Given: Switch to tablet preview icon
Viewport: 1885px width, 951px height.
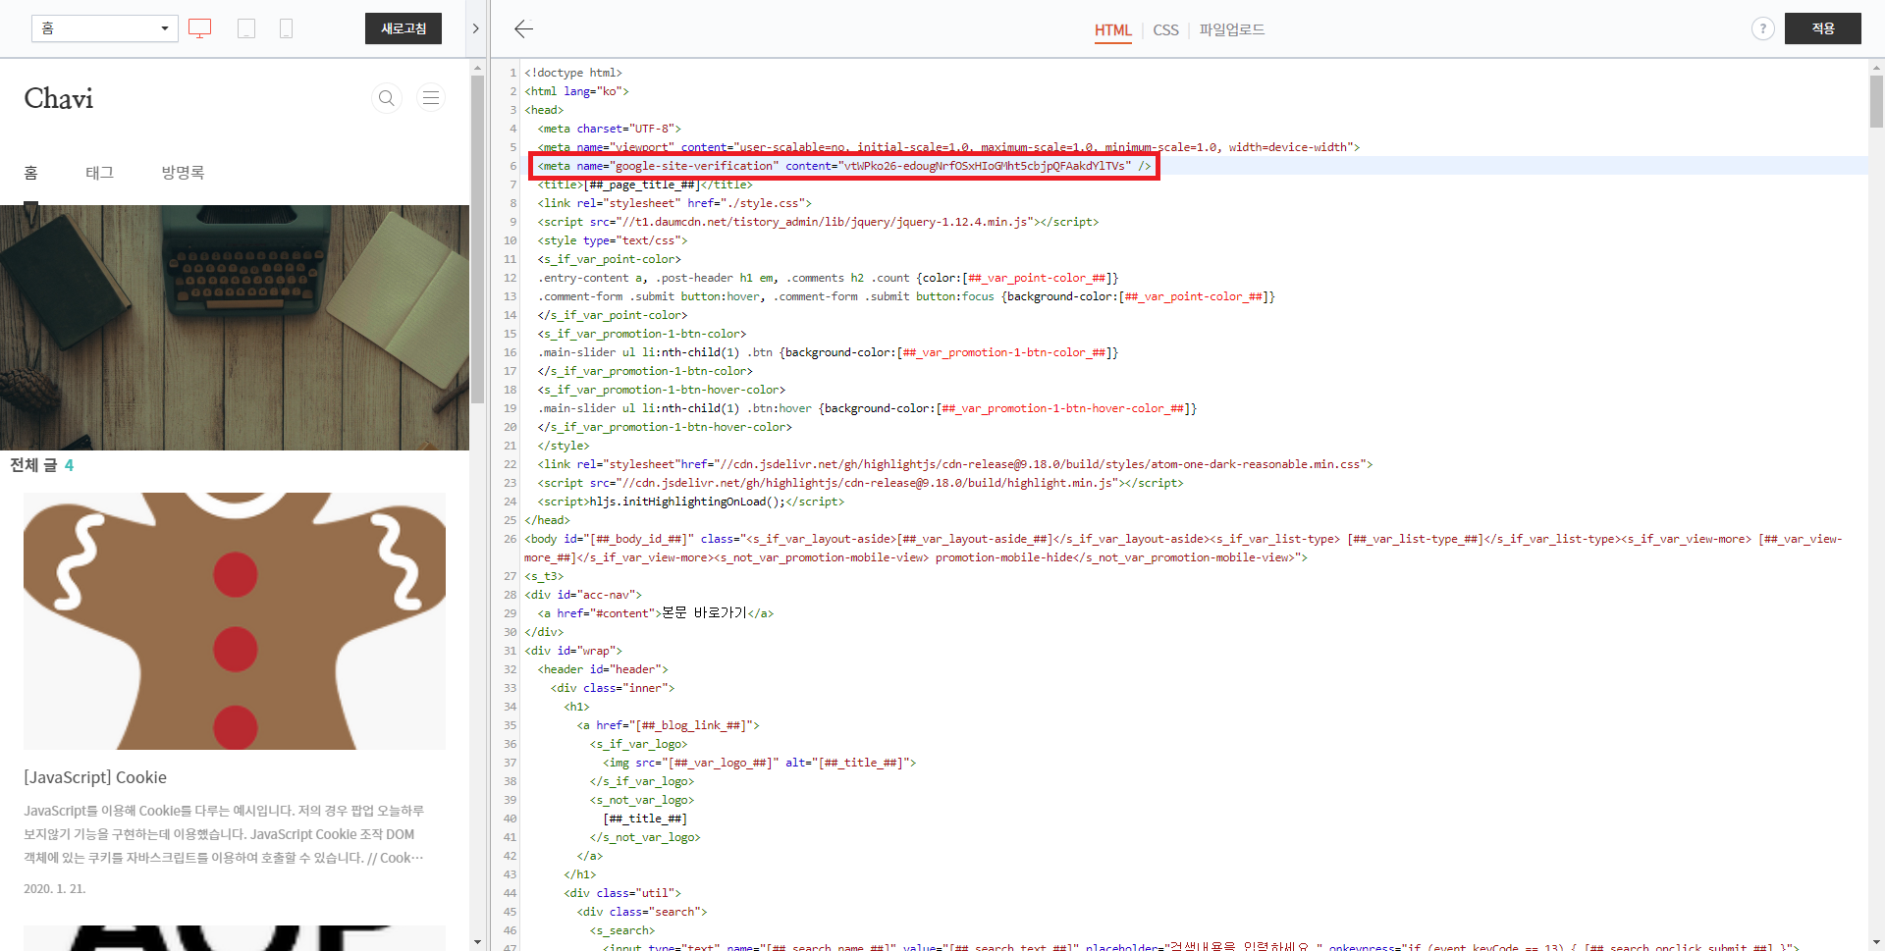Looking at the screenshot, I should [x=246, y=28].
